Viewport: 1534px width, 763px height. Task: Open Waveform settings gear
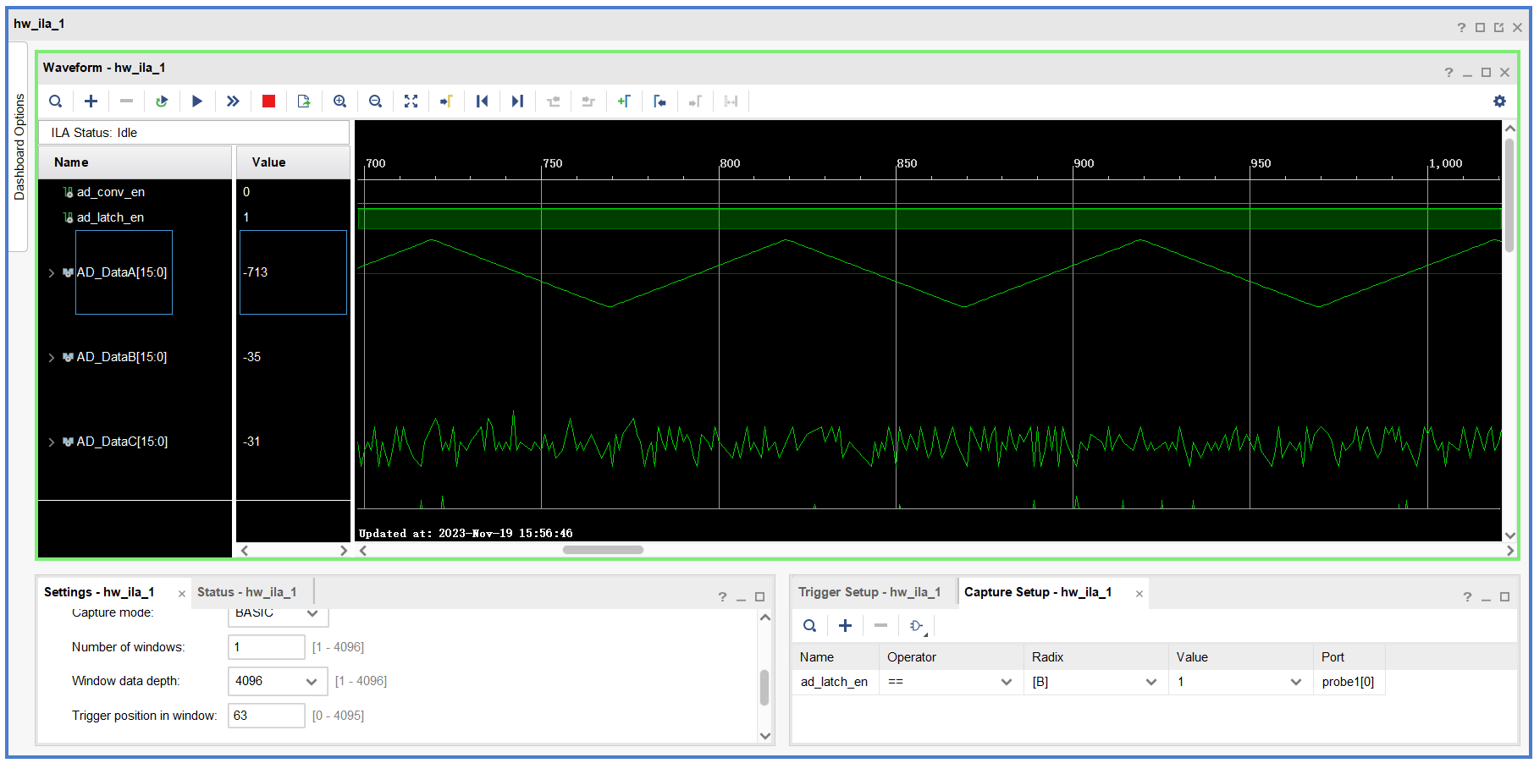click(1499, 102)
